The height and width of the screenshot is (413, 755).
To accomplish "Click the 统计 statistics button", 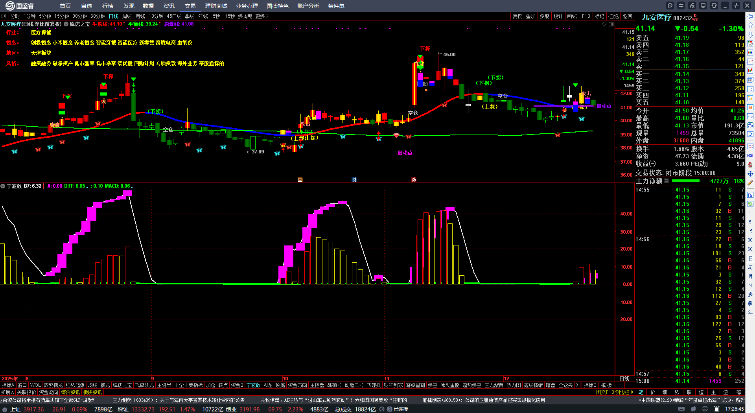I will [x=558, y=16].
